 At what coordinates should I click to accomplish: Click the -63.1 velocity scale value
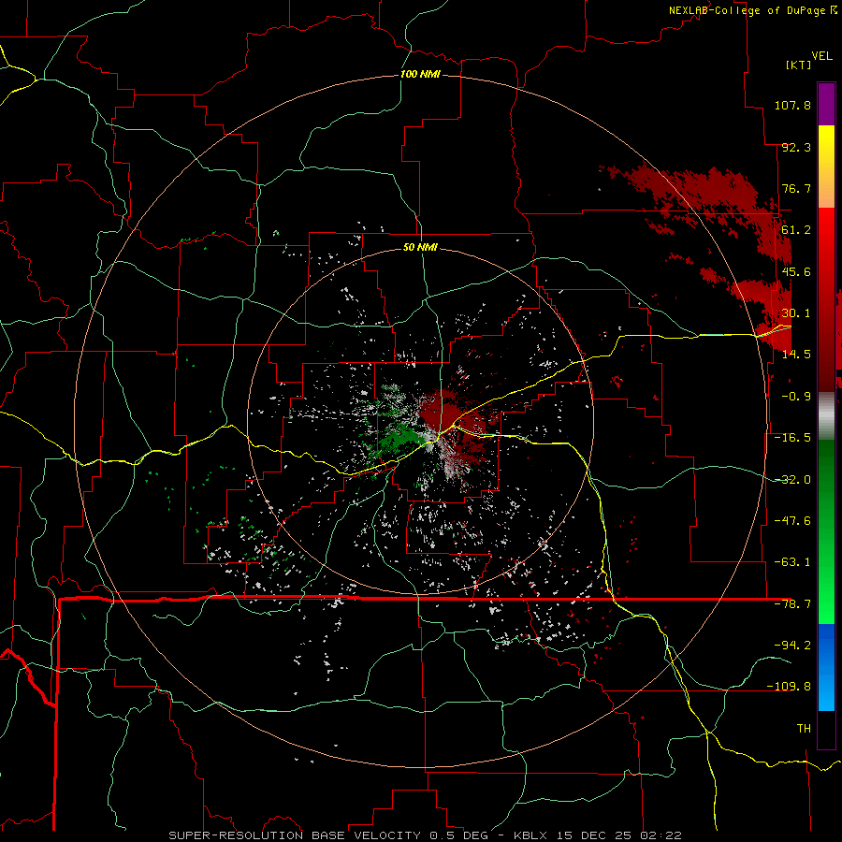pos(792,562)
